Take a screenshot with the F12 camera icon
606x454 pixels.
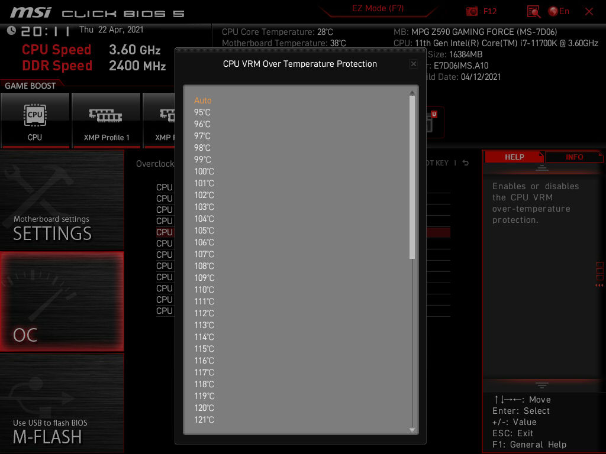[x=472, y=12]
